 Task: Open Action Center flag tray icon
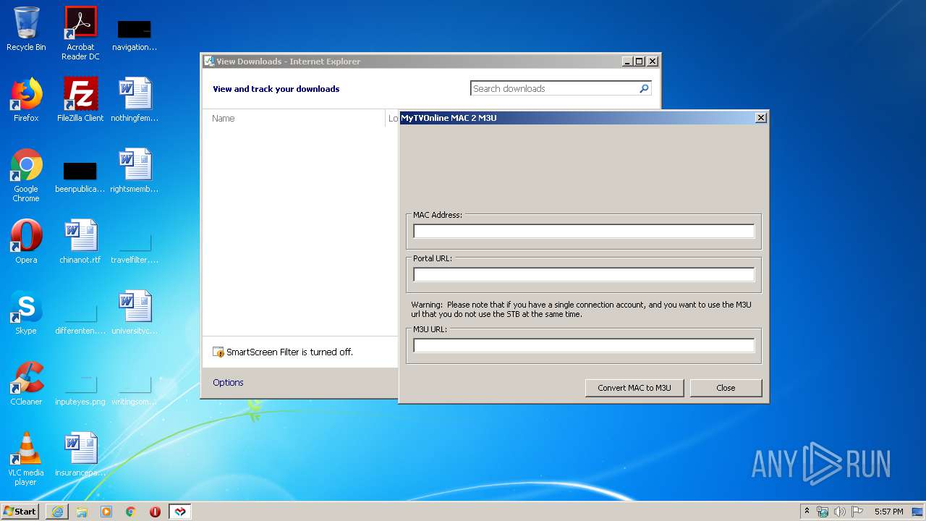click(x=857, y=512)
